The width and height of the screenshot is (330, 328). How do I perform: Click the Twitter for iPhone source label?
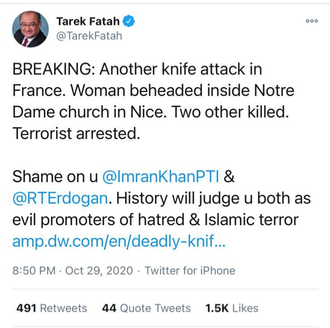coord(190,270)
